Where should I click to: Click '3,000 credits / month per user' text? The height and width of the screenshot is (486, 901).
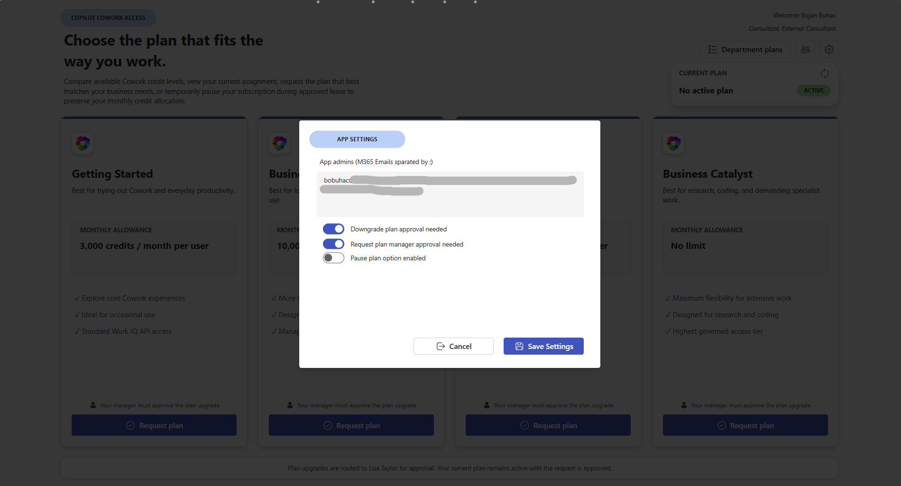click(144, 246)
